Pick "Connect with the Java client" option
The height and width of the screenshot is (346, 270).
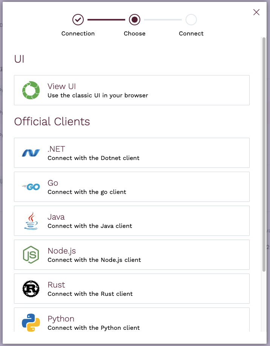(x=90, y=226)
